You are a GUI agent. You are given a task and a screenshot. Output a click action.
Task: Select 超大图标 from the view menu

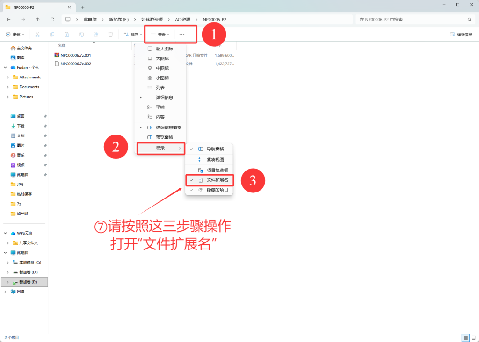164,49
